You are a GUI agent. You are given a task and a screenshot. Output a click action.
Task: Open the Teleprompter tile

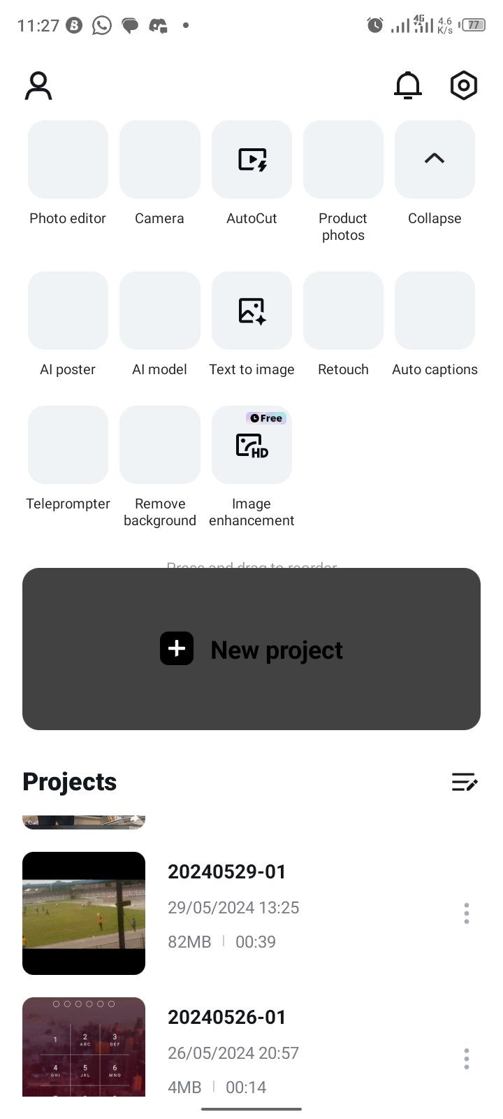pyautogui.click(x=68, y=445)
